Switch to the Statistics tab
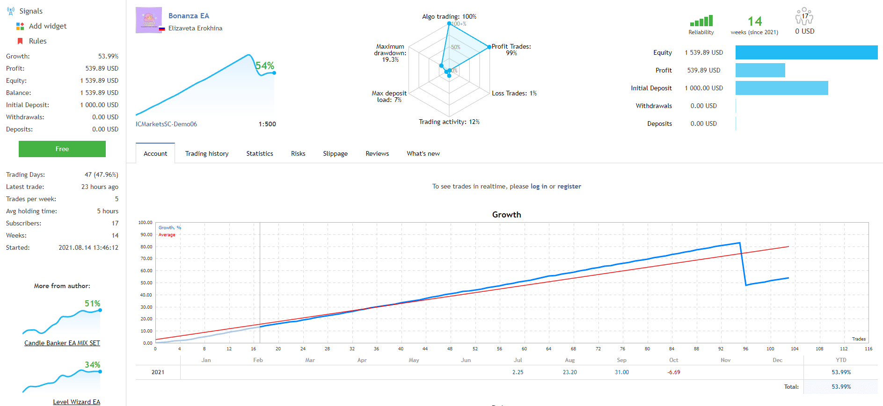 260,153
